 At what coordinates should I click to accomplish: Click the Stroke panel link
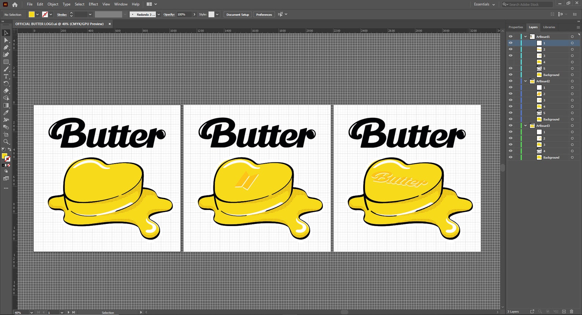pyautogui.click(x=62, y=15)
